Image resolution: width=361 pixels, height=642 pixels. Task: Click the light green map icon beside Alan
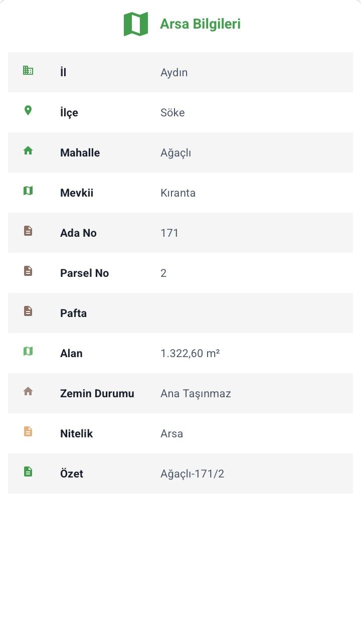coord(28,351)
